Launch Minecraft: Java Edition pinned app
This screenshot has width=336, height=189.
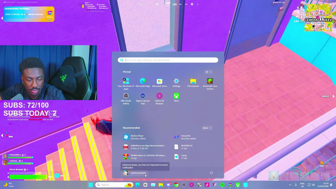(x=210, y=84)
